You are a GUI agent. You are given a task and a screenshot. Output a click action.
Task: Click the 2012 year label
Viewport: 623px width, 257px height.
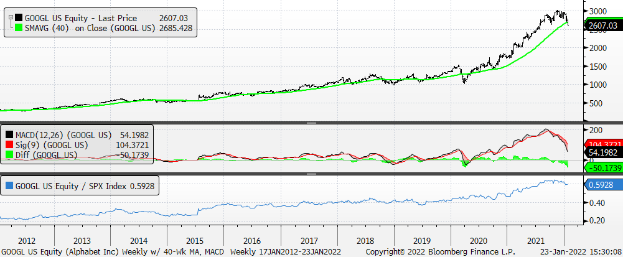point(27,241)
